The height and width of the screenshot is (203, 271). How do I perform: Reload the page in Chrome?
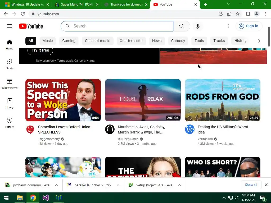[23, 14]
